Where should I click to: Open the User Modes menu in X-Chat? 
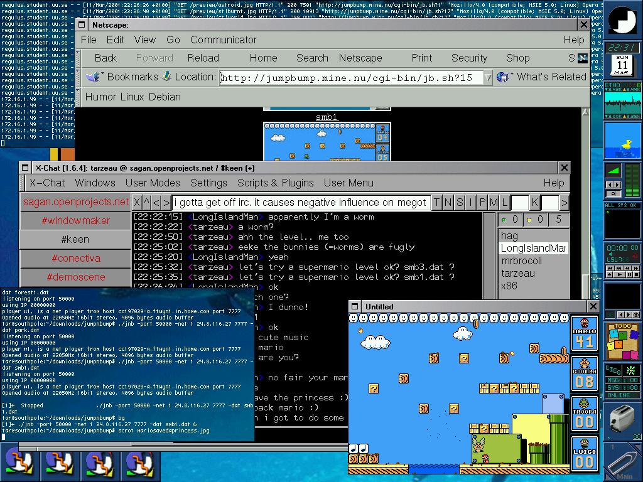coord(153,183)
